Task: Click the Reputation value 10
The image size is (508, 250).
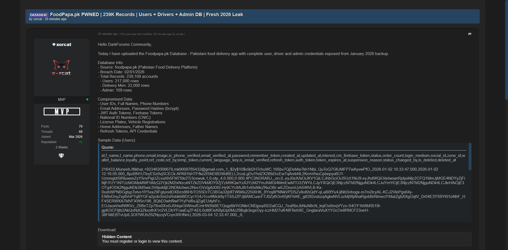Action: (81, 142)
